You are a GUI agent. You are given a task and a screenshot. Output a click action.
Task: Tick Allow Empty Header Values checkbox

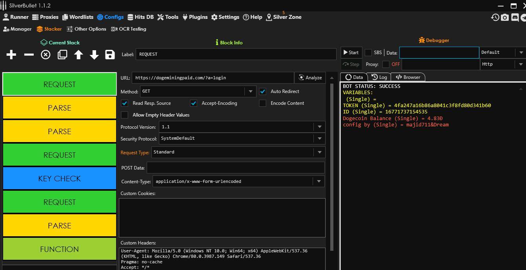pyautogui.click(x=125, y=115)
